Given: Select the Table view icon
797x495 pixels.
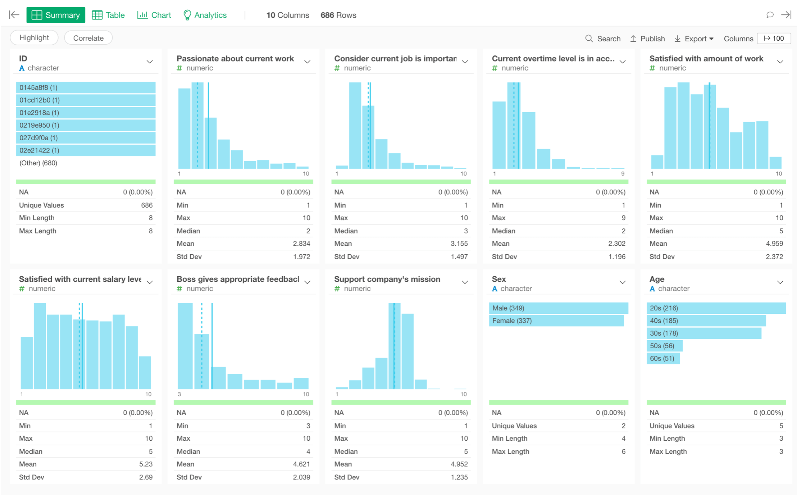Looking at the screenshot, I should [x=97, y=15].
